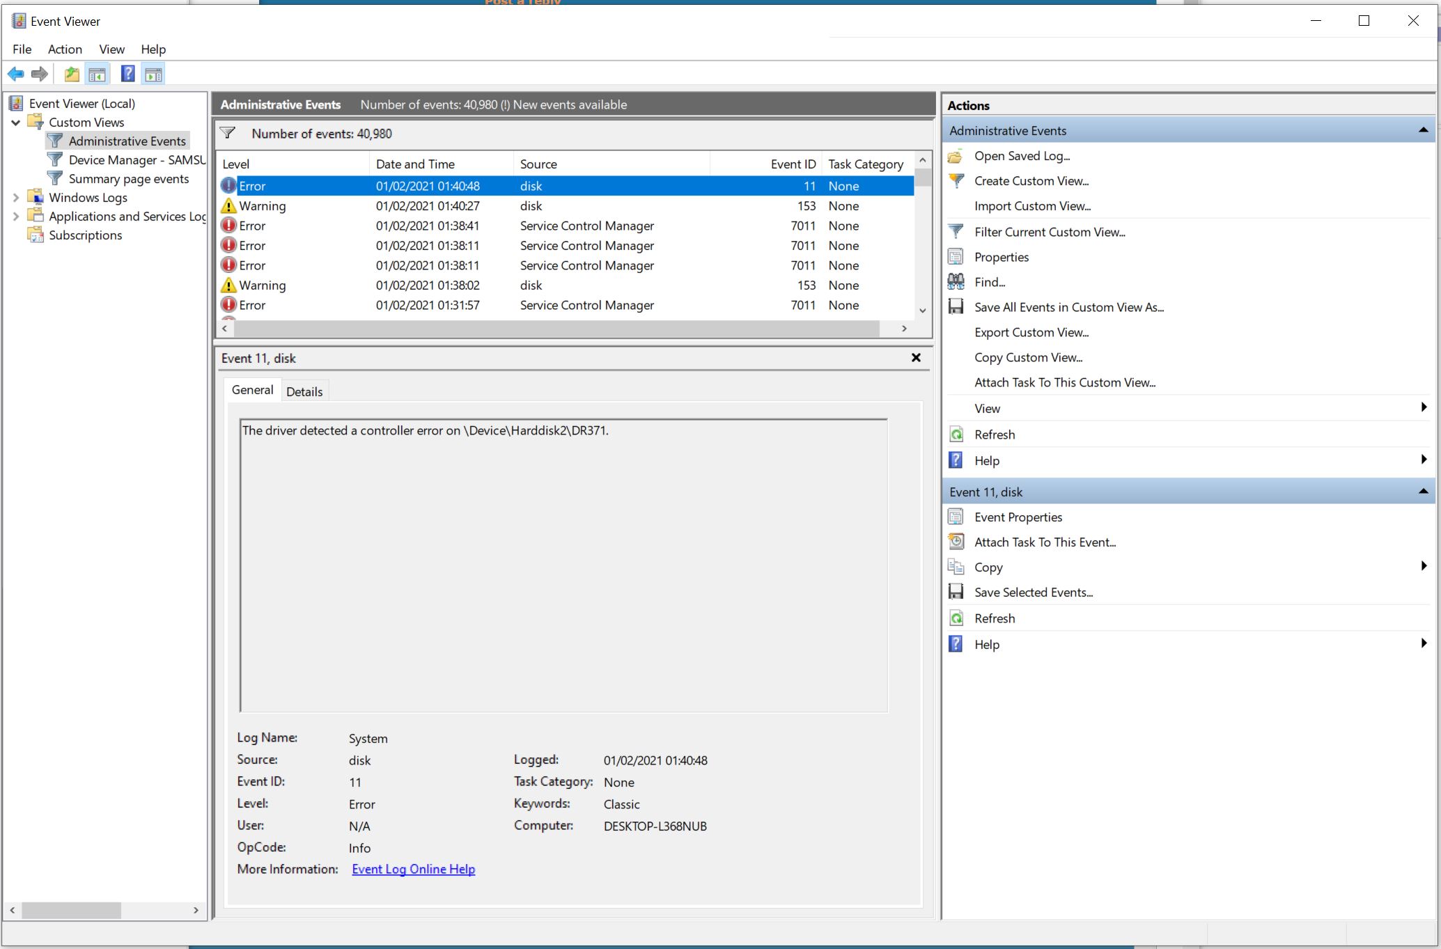Click the Filter Current Custom View icon
Image resolution: width=1441 pixels, height=949 pixels.
[x=956, y=232]
